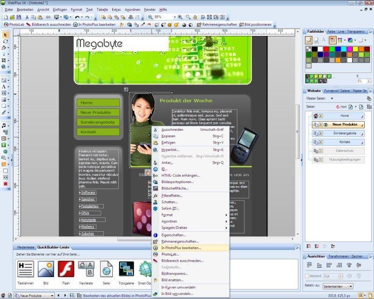Pick the red color swatch in Farbfelder
This screenshot has height=299, width=374.
[x=326, y=49]
